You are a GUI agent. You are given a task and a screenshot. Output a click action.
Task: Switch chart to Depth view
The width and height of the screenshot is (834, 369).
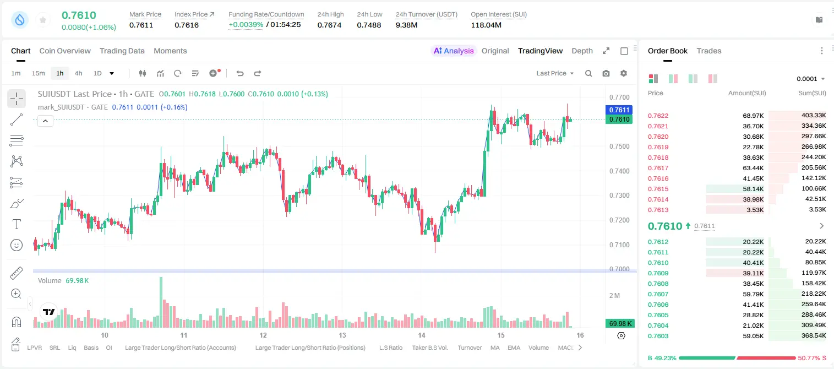point(582,51)
